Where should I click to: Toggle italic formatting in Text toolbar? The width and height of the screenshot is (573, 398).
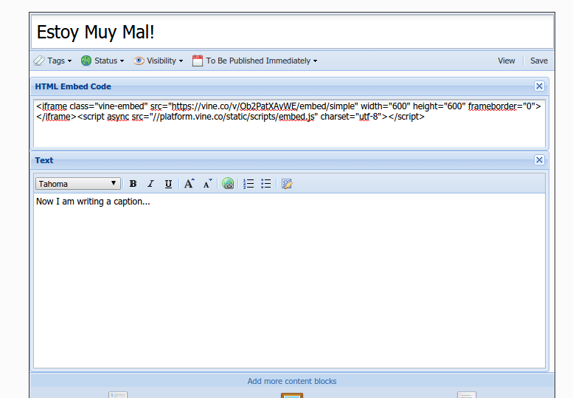point(150,184)
